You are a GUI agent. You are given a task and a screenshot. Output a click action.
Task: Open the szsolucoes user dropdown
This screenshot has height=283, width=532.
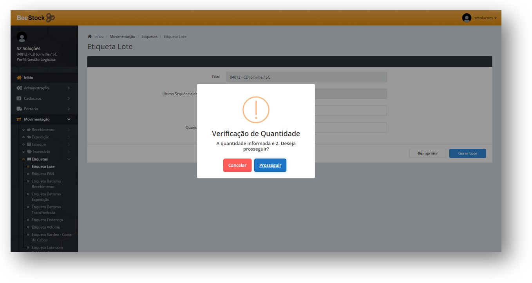[485, 18]
